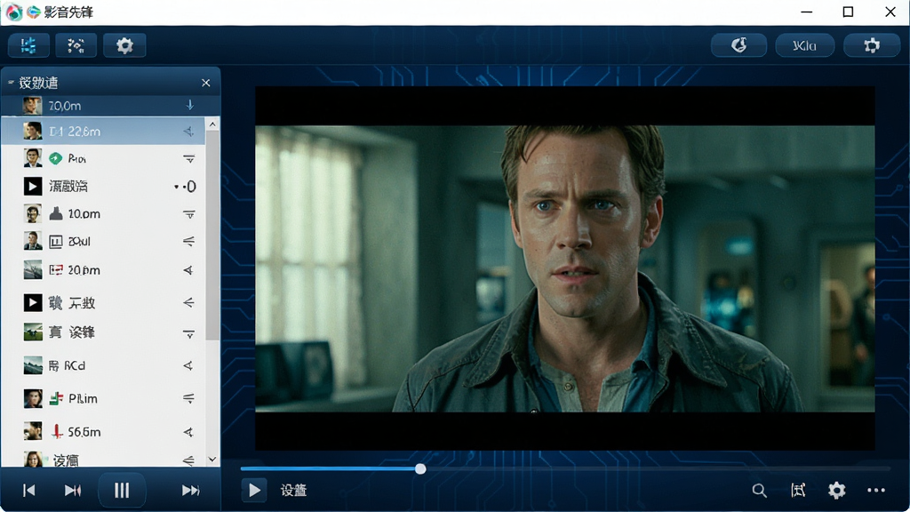Close the playlist panel
This screenshot has width=910, height=512.
pyautogui.click(x=206, y=83)
